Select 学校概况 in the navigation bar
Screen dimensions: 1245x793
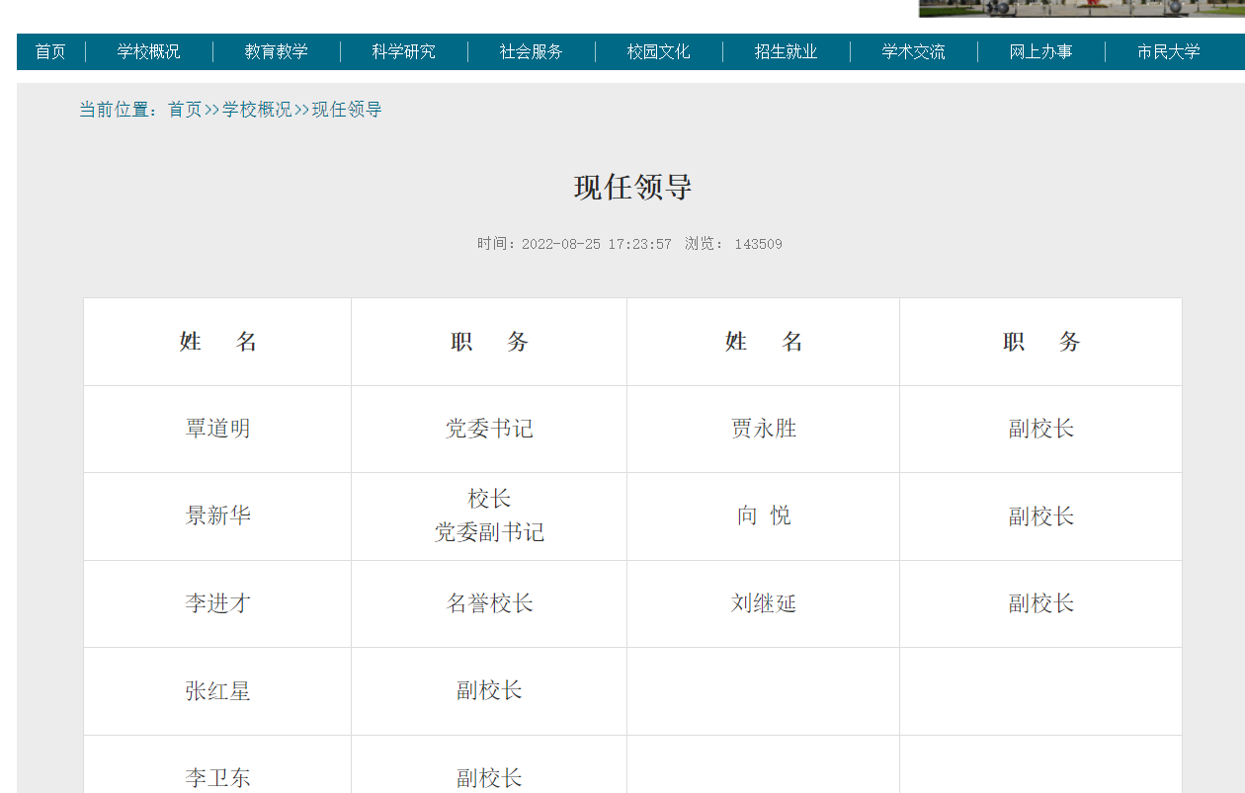[149, 52]
